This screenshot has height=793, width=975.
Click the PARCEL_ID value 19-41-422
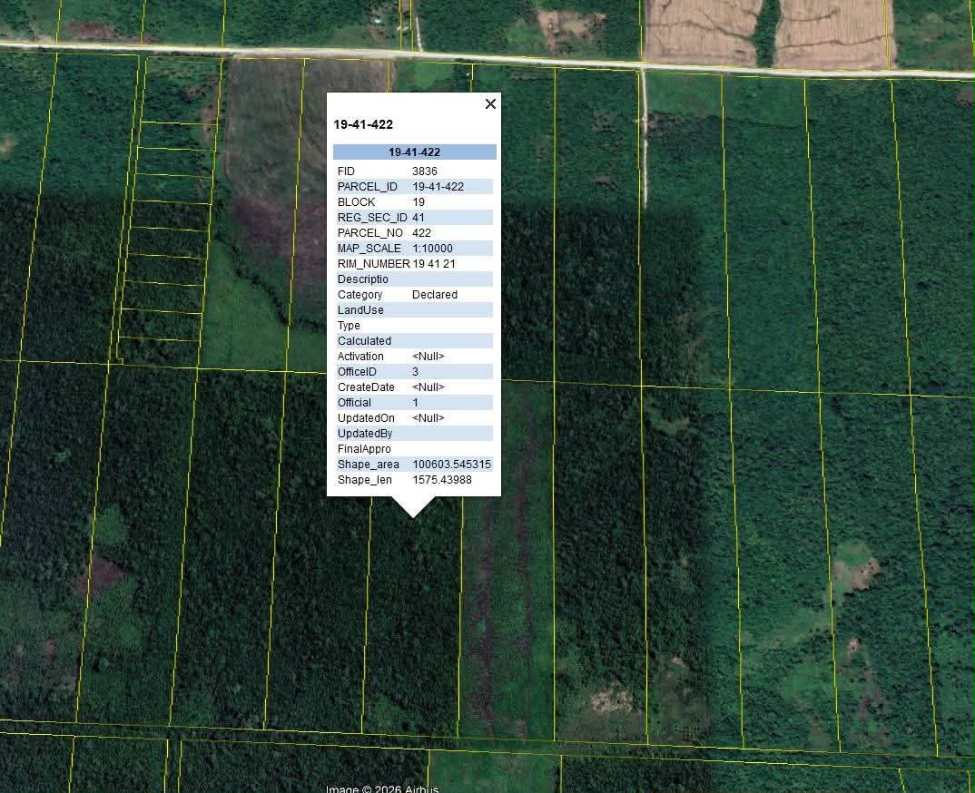point(438,186)
